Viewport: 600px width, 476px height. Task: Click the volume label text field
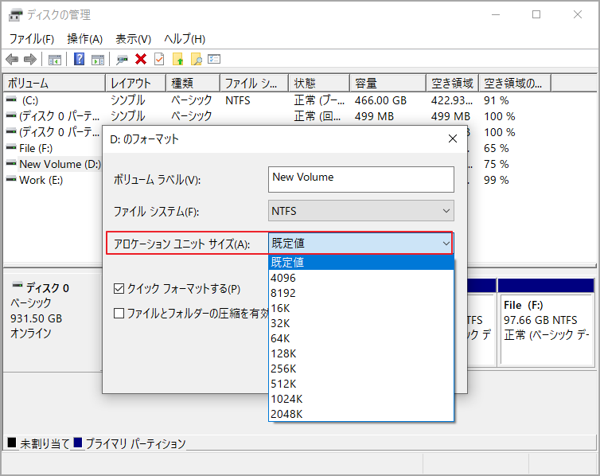[361, 179]
